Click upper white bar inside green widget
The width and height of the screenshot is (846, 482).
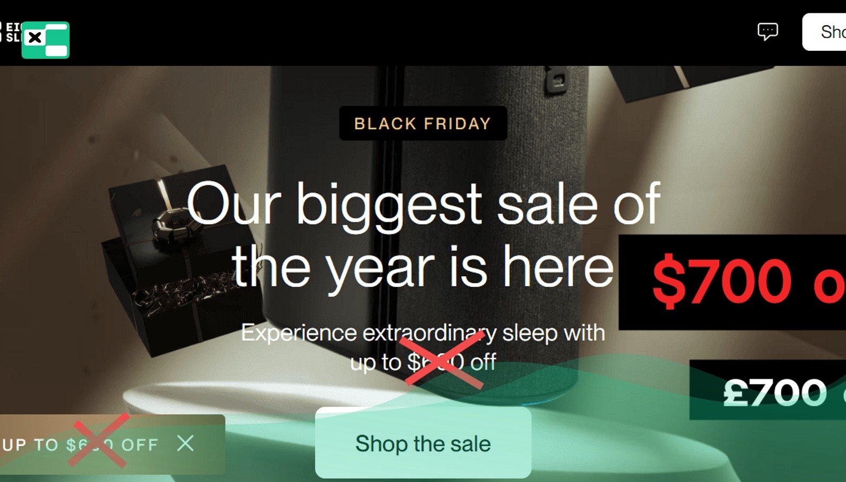click(56, 27)
